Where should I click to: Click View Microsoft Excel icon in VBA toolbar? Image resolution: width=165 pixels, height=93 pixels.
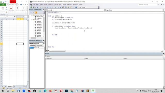click(31, 7)
